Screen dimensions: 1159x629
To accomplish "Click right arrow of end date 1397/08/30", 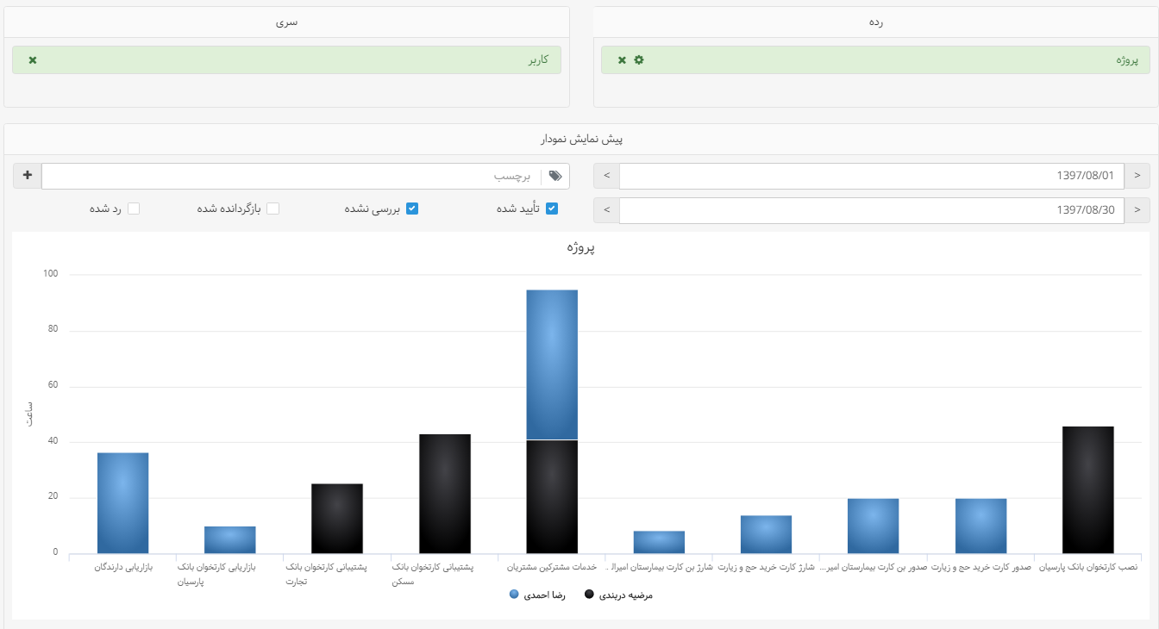I will (x=1137, y=209).
